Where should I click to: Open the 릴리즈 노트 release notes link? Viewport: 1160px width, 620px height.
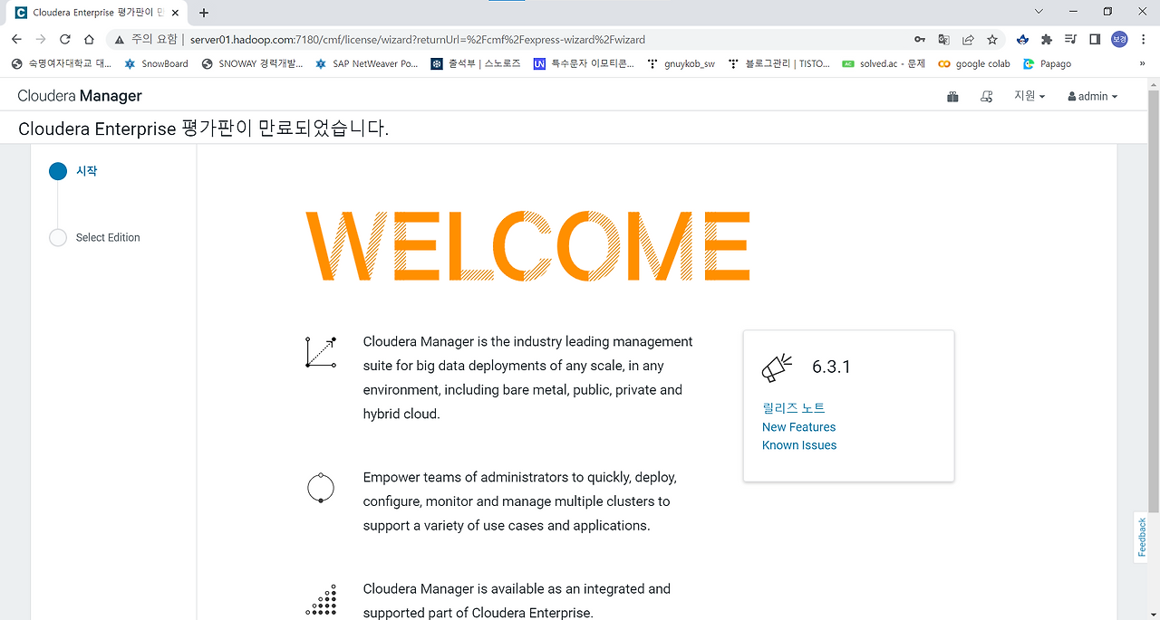(x=794, y=408)
